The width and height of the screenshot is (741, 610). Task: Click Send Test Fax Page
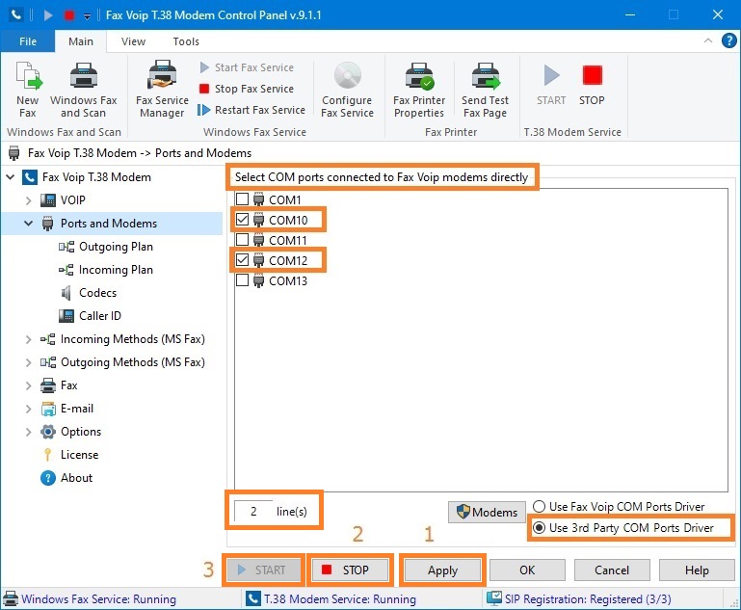[x=486, y=90]
